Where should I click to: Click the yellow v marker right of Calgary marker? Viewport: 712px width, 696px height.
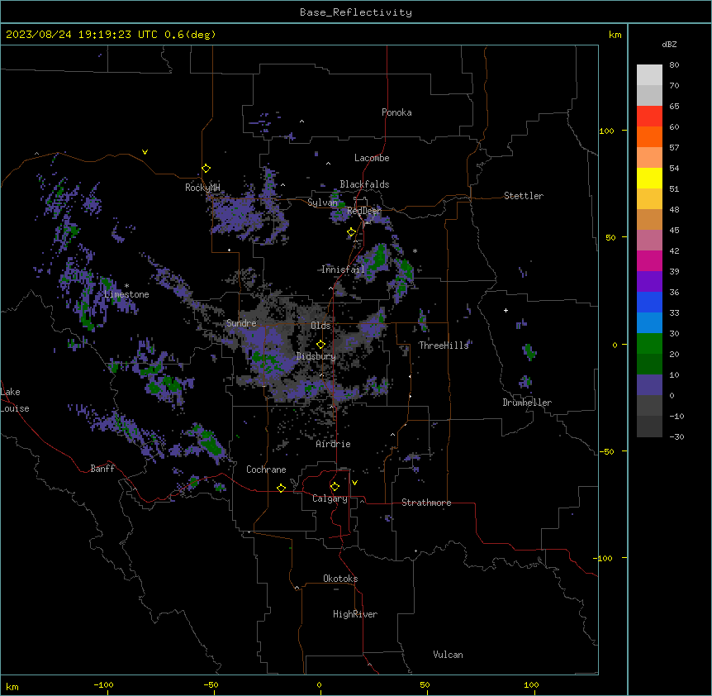coord(354,483)
